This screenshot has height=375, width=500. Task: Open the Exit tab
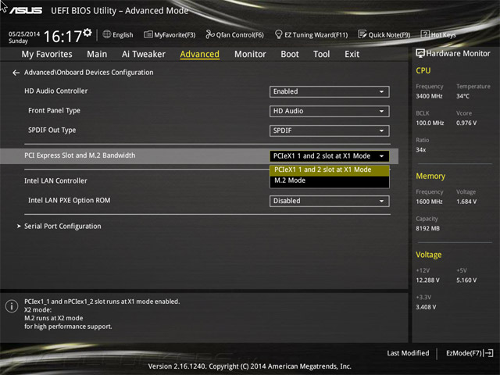352,54
